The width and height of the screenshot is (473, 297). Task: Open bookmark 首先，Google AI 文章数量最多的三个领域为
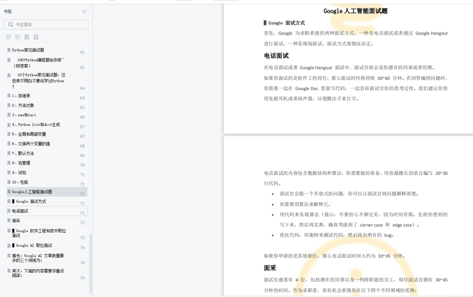38,258
